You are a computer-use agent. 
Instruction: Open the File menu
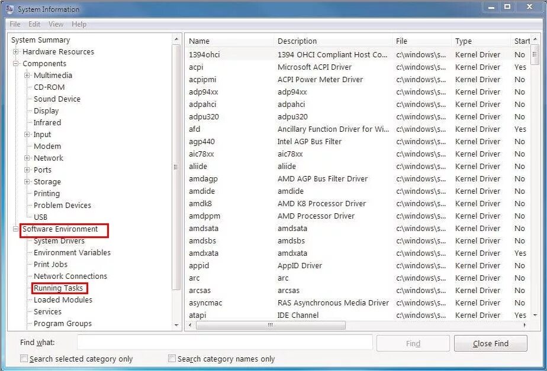15,24
